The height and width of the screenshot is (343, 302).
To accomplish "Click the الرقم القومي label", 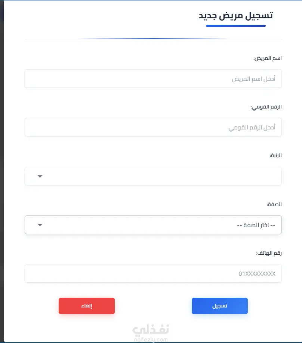I will pyautogui.click(x=266, y=107).
